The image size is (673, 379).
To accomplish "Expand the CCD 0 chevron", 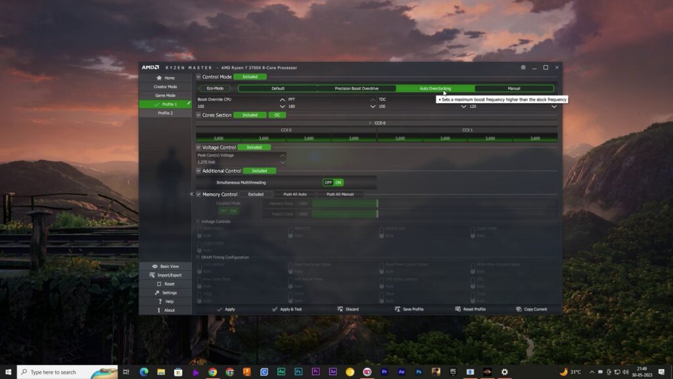I will (x=370, y=123).
